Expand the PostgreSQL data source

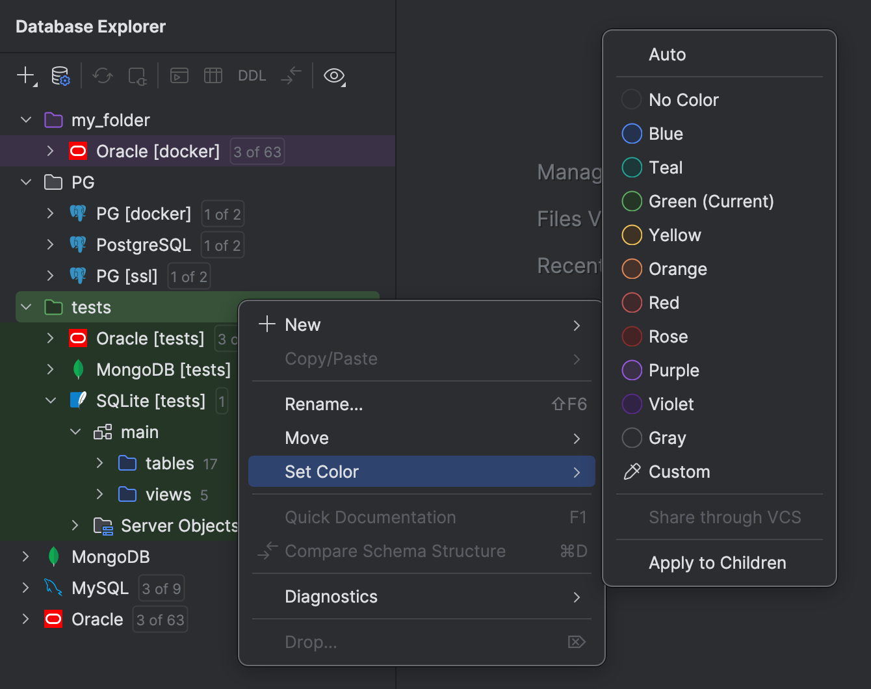[x=51, y=245]
